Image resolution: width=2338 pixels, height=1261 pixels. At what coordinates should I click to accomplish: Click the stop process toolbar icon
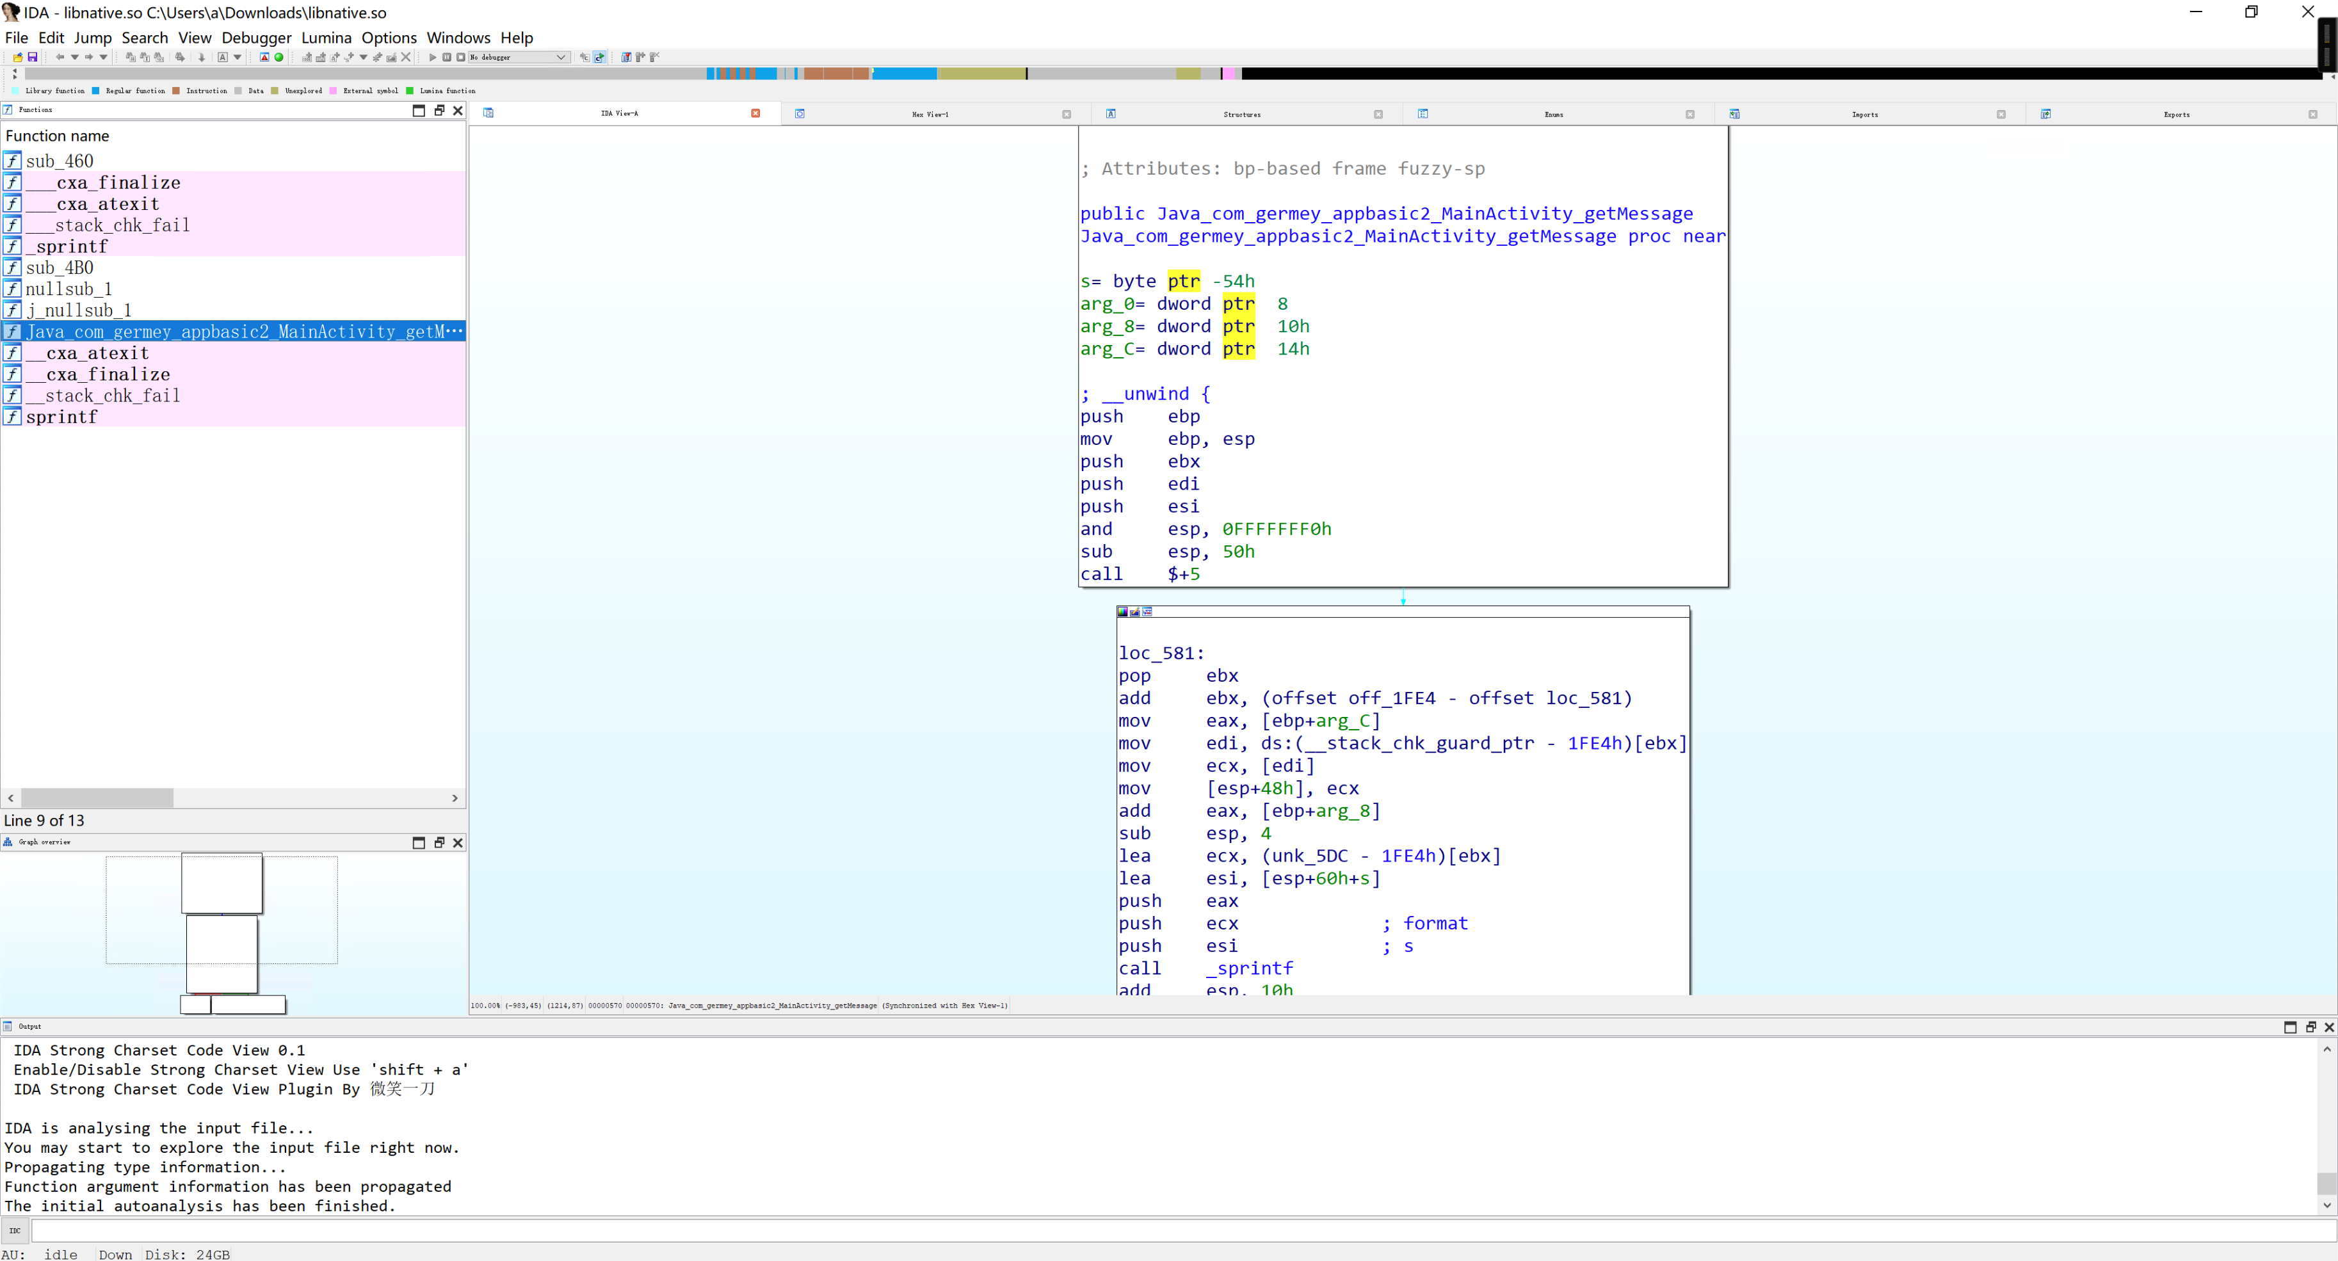tap(461, 57)
